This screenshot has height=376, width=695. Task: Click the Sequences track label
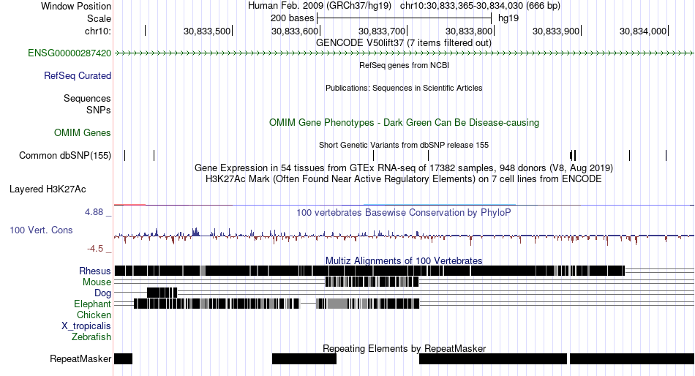coord(87,99)
